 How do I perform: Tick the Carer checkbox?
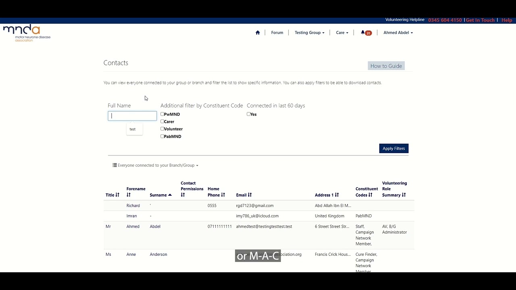tap(162, 121)
